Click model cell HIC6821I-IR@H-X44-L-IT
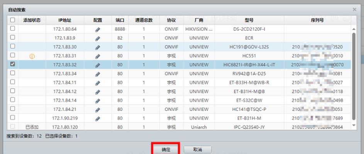The image size is (364, 154). click(x=249, y=65)
